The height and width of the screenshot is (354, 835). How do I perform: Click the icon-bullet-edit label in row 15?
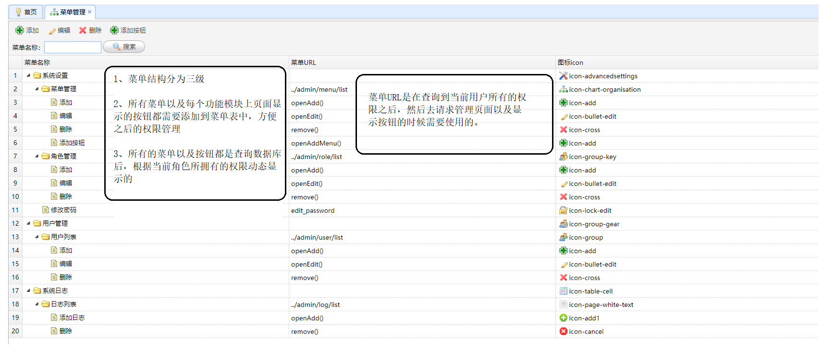coord(592,264)
